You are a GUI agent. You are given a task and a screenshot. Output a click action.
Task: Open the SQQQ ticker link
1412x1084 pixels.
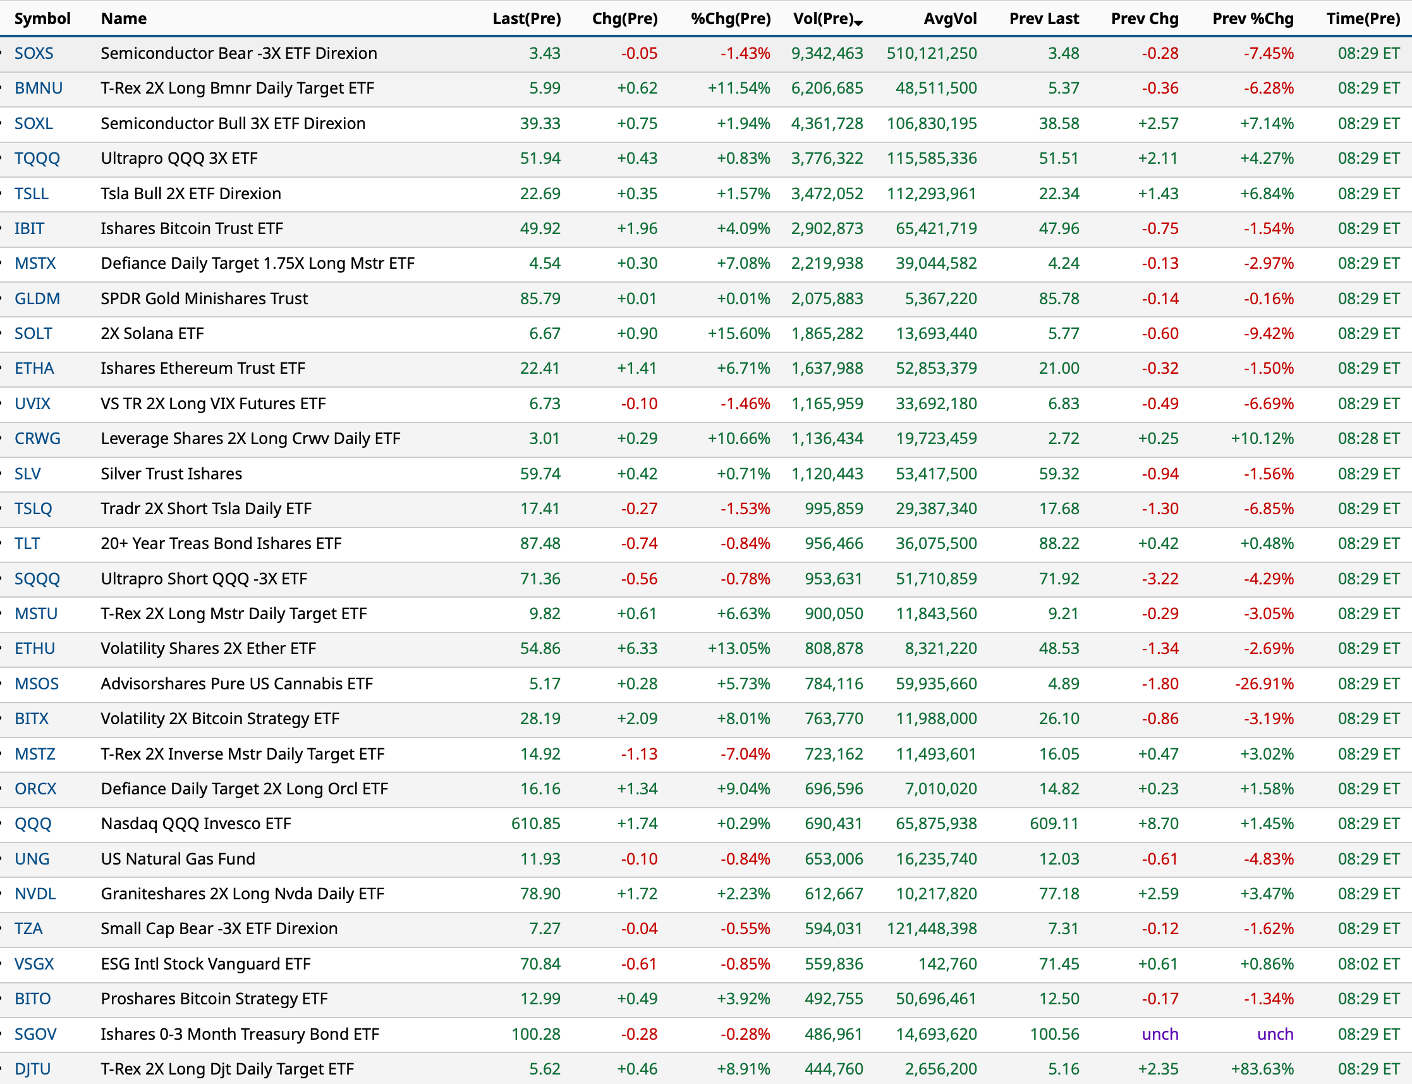[x=37, y=579]
